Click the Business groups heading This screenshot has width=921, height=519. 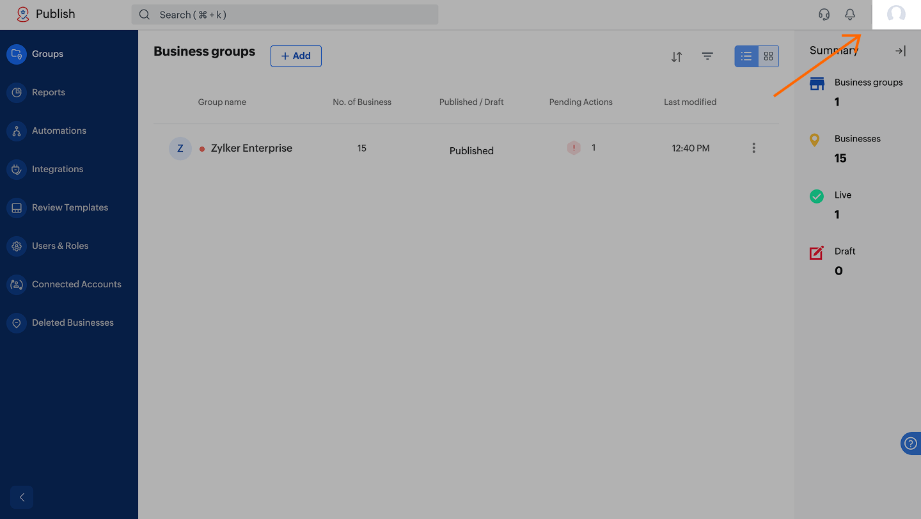point(205,51)
